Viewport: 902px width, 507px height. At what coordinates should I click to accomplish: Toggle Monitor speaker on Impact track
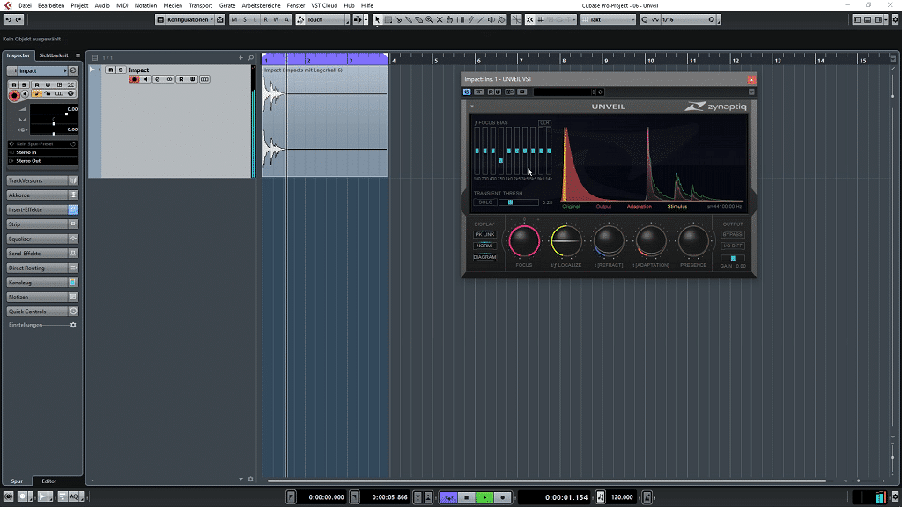pos(145,79)
